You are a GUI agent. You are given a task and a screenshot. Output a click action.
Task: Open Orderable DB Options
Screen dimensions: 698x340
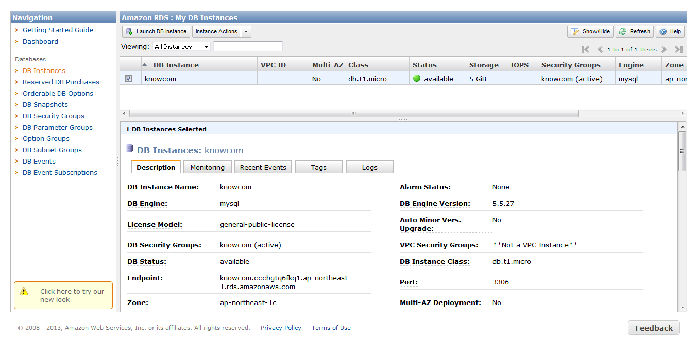click(58, 94)
